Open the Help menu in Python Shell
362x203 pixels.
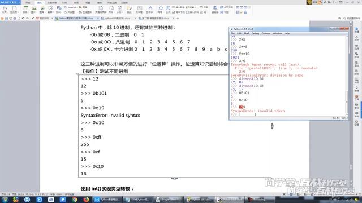[x=287, y=33]
